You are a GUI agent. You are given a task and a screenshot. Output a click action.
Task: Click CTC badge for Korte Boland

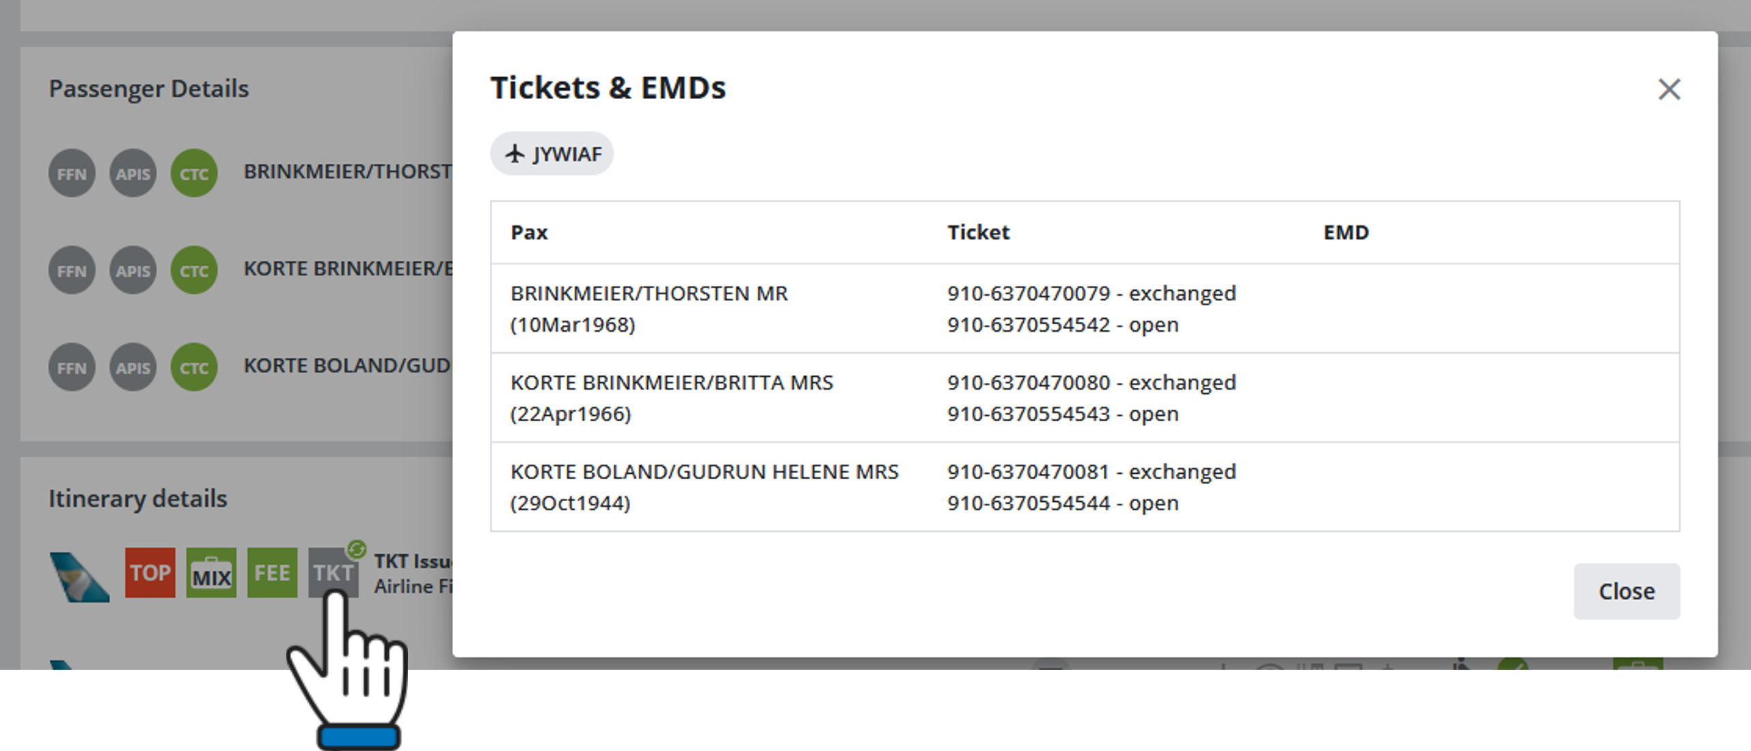coord(194,367)
